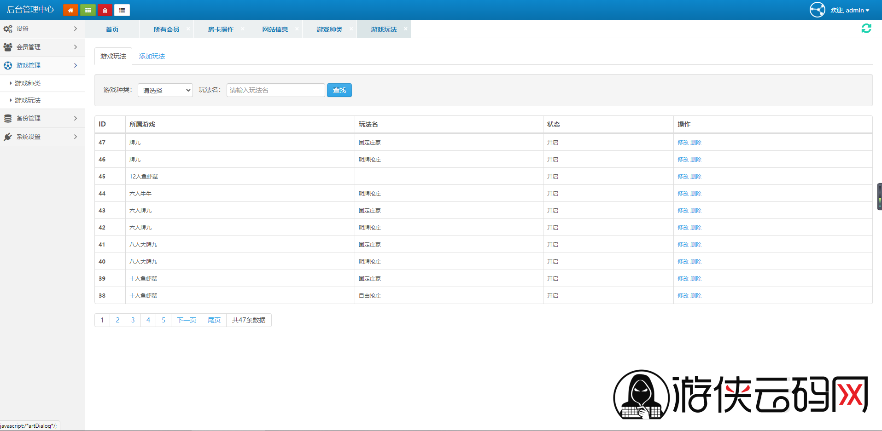882x431 pixels.
Task: Click the users icon beside 会员管理
Action: [x=8, y=47]
